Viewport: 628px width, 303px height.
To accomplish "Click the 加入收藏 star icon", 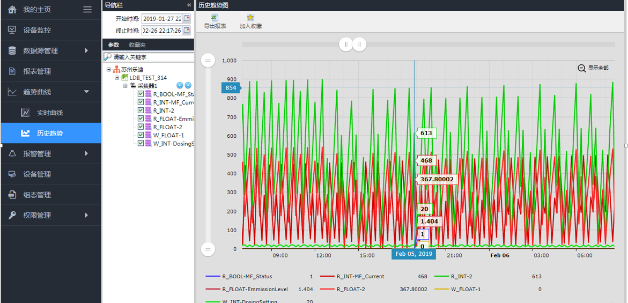I will pos(250,18).
